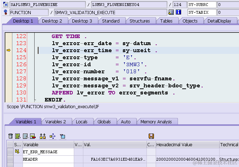
Task: Open the Objects tab
Action: 190,21
